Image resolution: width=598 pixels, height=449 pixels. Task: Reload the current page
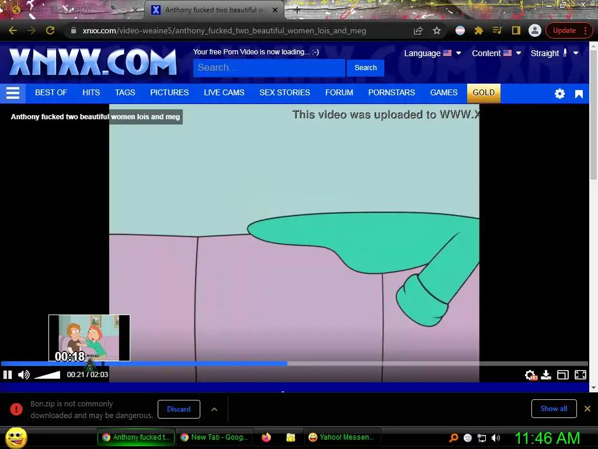(50, 30)
